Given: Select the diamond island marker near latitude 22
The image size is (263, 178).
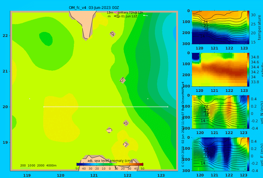Looking at the screenshot, I should 113,34.
